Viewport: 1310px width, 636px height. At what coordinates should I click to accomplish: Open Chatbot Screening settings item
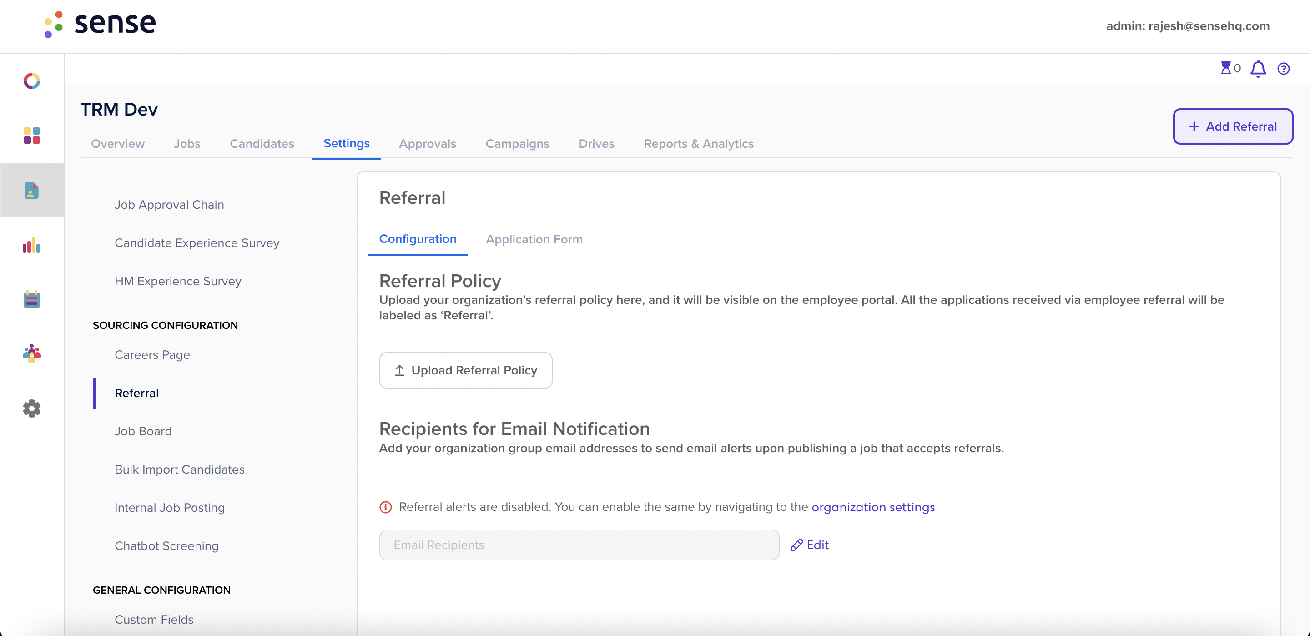point(166,546)
